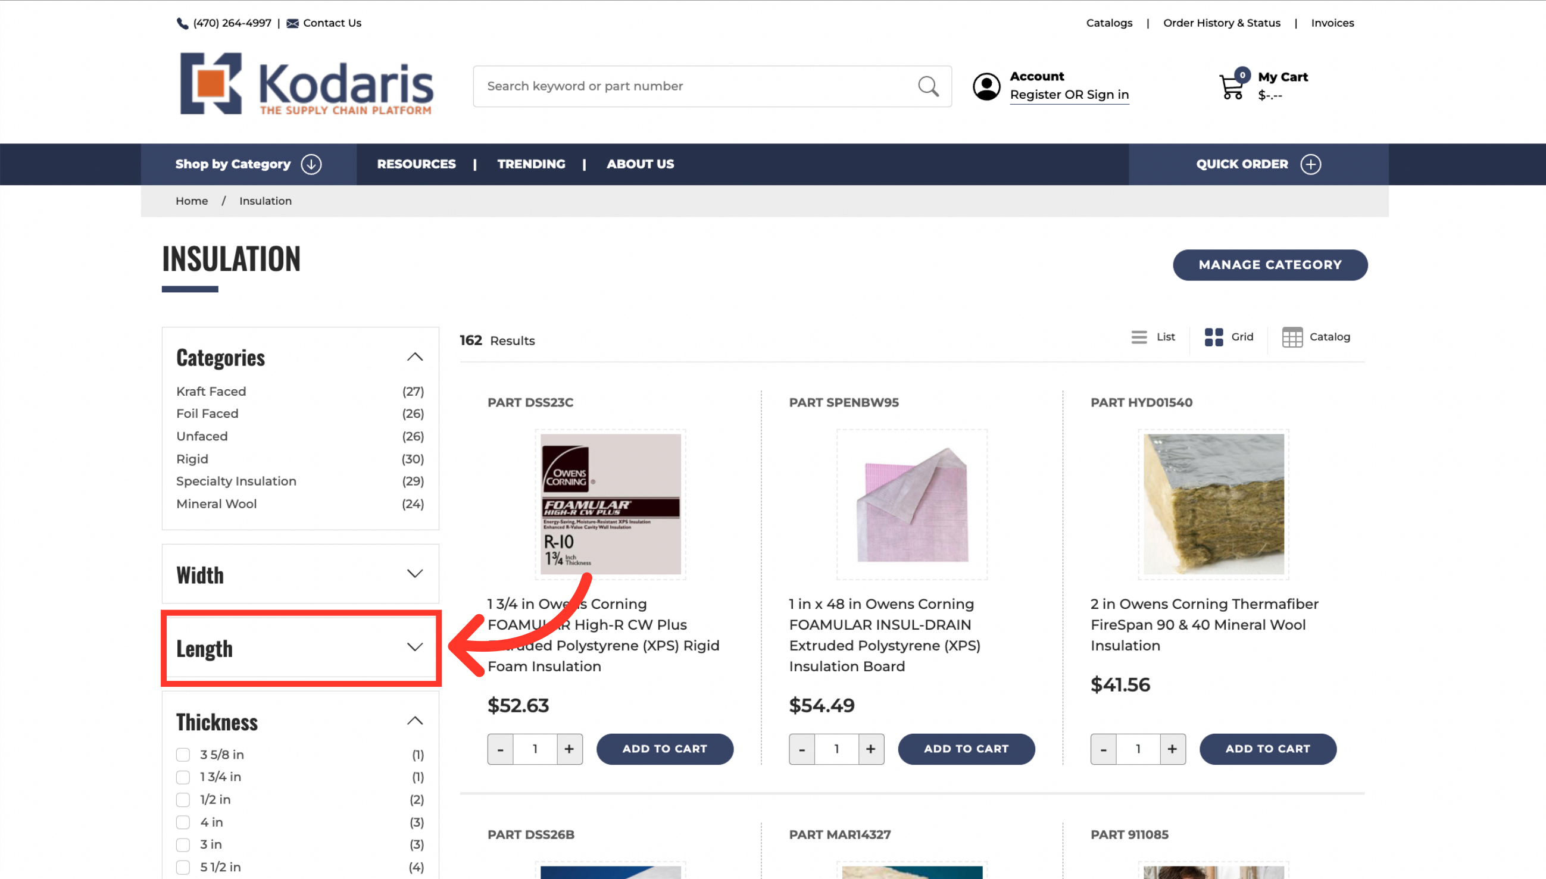Add part DSS23C to cart
The height and width of the screenshot is (879, 1546).
coord(664,749)
